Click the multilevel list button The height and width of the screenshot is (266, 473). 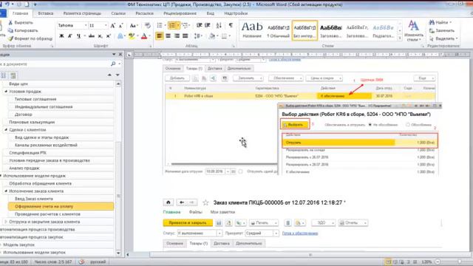tap(186, 26)
